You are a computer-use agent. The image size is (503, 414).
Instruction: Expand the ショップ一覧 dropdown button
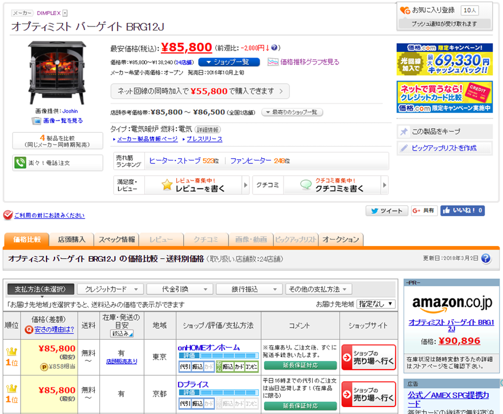pyautogui.click(x=229, y=62)
